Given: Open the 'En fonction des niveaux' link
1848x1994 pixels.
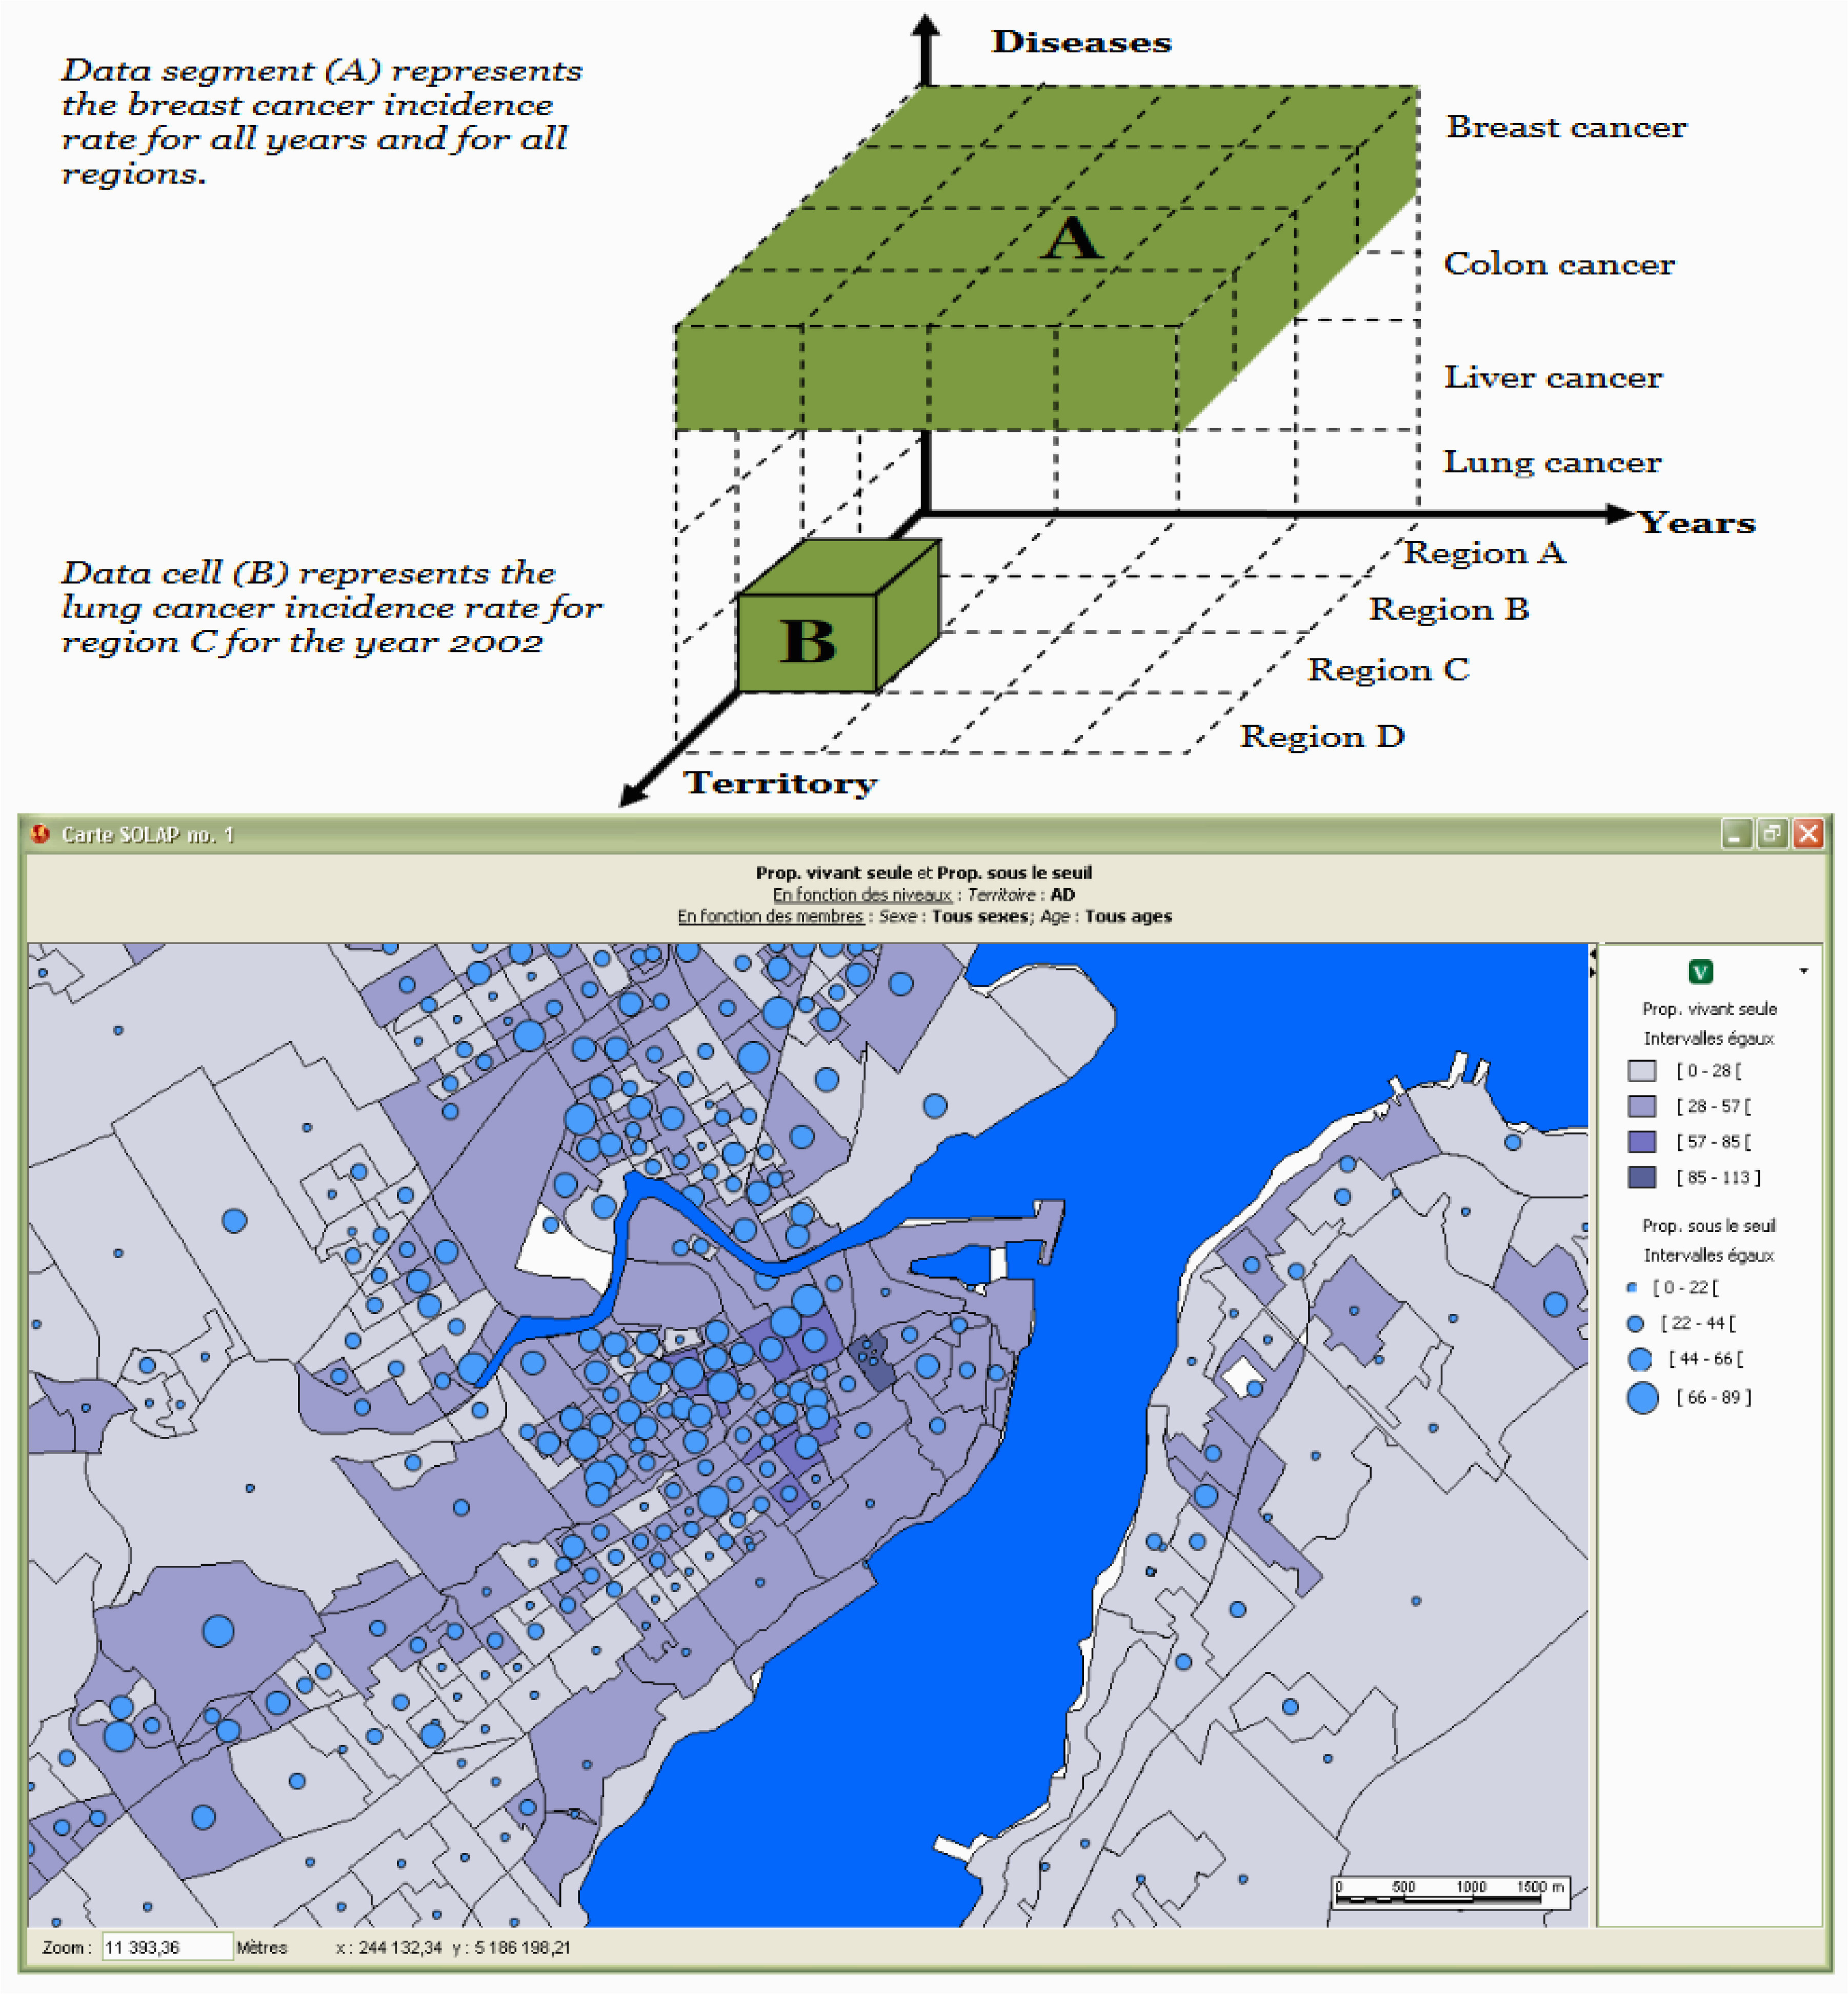Looking at the screenshot, I should (x=862, y=894).
